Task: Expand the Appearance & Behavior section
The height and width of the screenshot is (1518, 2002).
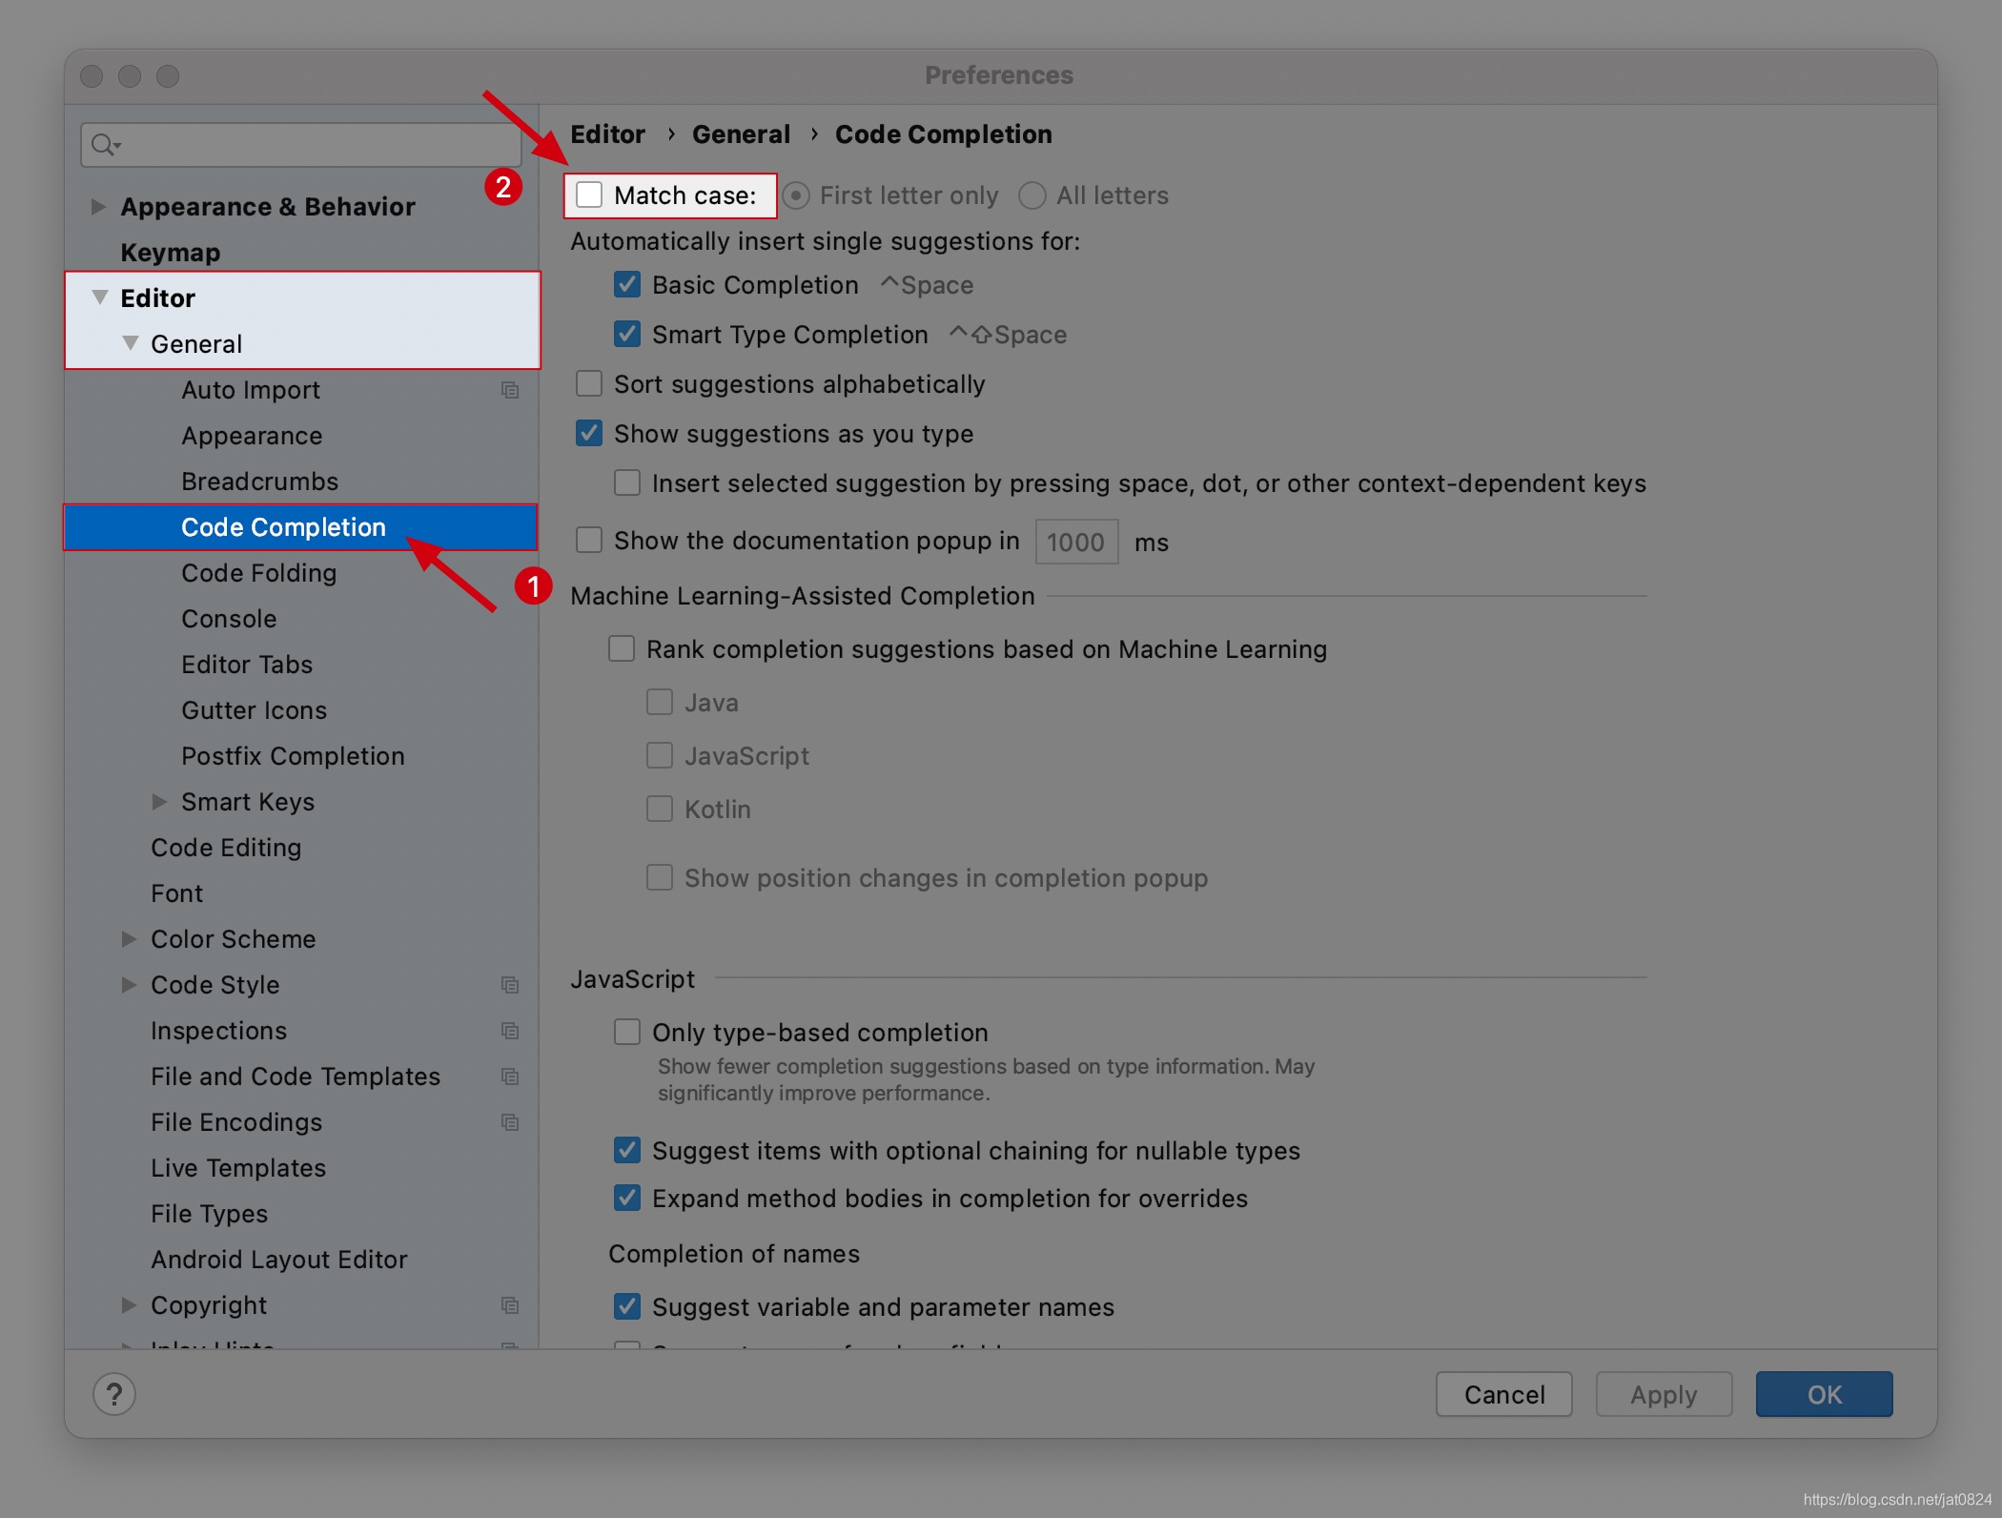Action: pos(98,206)
